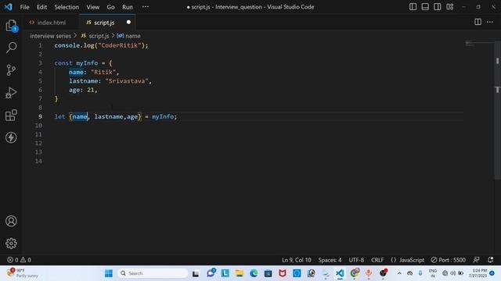Change the end of line sequence 'CRLF'

click(x=377, y=260)
